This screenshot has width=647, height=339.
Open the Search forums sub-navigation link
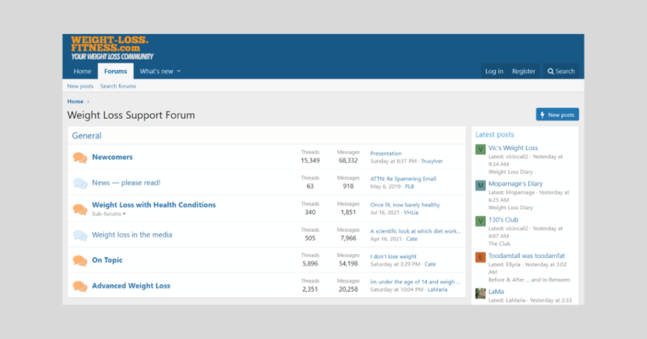pyautogui.click(x=118, y=86)
